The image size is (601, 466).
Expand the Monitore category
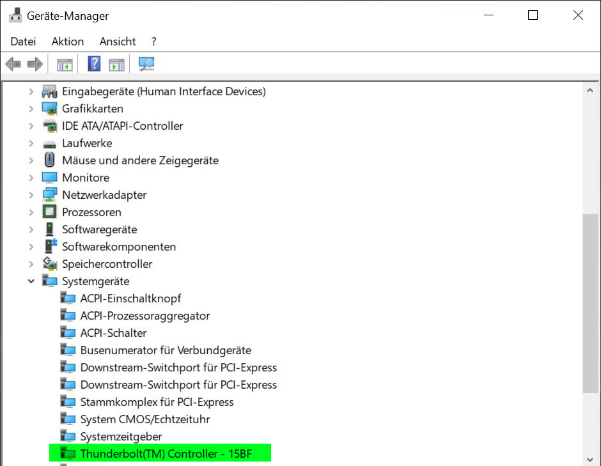coord(31,178)
